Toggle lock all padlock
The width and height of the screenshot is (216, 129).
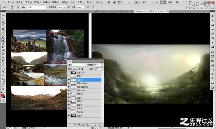click(x=82, y=69)
